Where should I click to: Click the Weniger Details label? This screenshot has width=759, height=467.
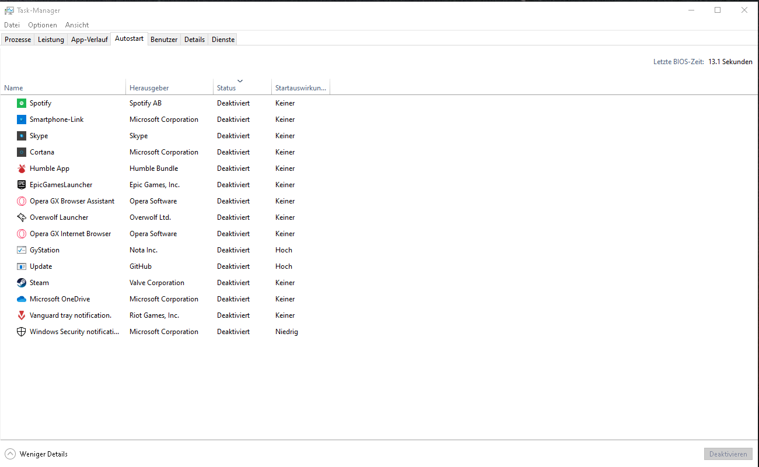[44, 454]
